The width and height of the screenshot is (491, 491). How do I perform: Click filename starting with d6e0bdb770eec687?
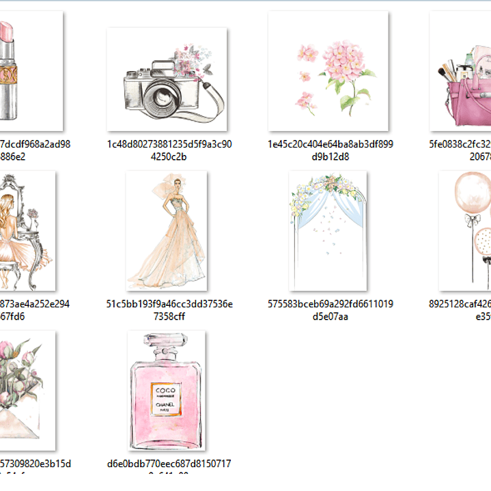[169, 464]
